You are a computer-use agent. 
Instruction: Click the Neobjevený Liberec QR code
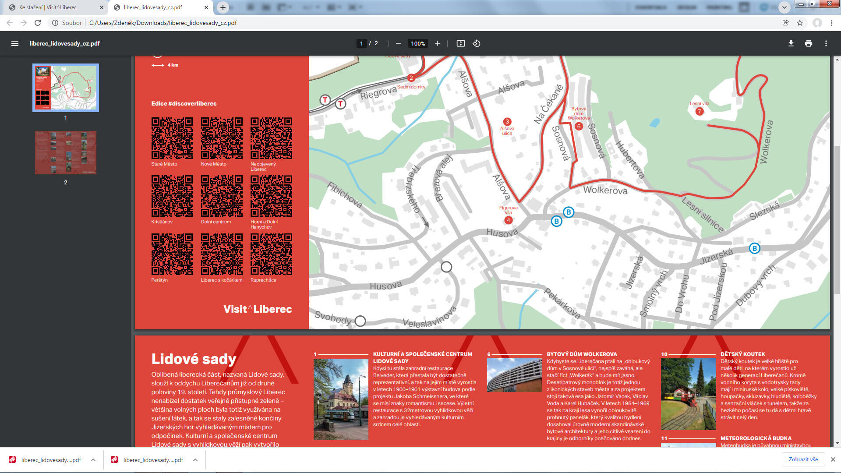click(271, 138)
